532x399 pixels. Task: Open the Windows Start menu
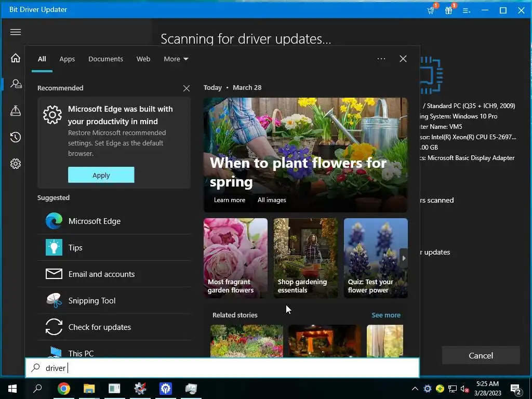(12, 389)
